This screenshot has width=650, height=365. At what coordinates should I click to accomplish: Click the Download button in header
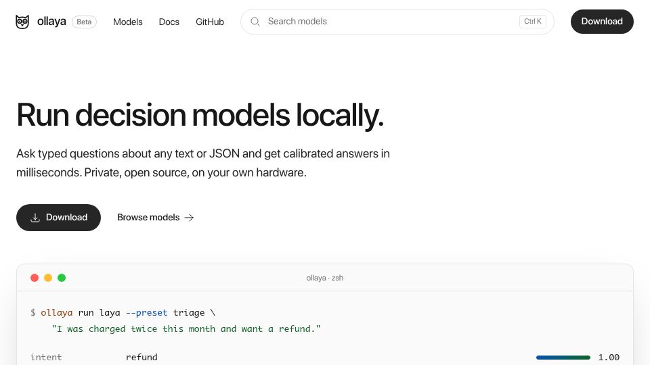(x=602, y=22)
